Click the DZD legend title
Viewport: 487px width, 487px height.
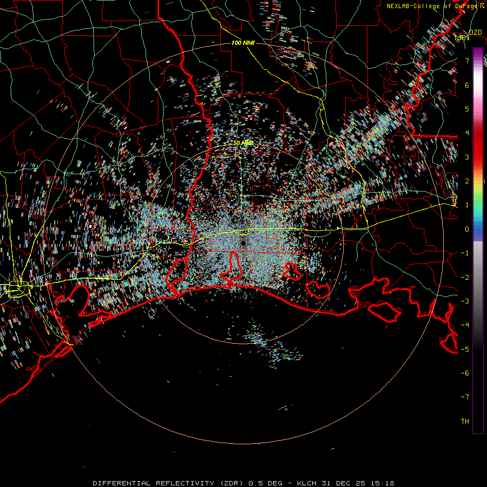point(475,32)
